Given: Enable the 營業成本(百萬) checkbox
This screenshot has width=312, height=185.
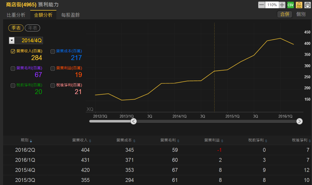Looking at the screenshot, I should click(x=53, y=51).
